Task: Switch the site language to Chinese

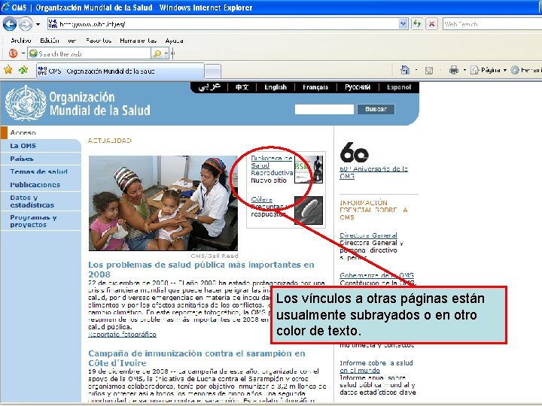Action: click(242, 87)
